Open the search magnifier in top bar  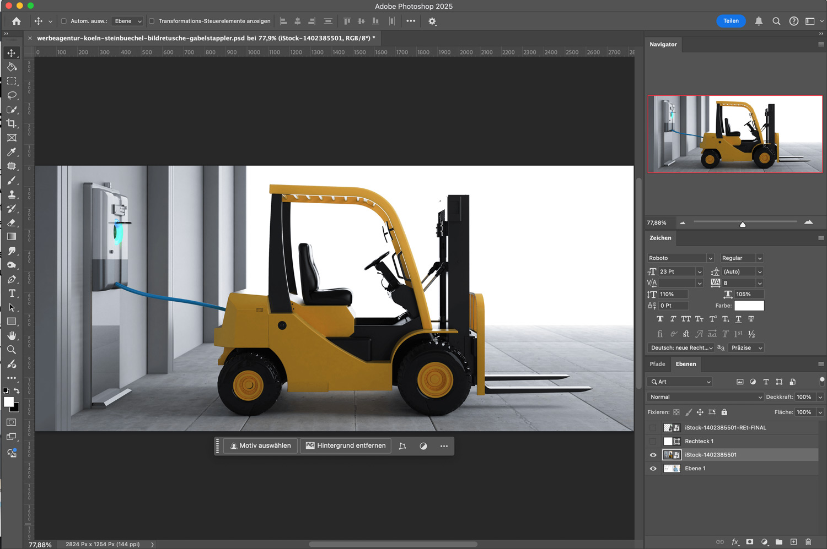pyautogui.click(x=776, y=21)
